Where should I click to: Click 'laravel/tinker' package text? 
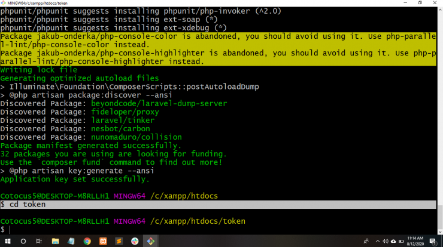123,121
